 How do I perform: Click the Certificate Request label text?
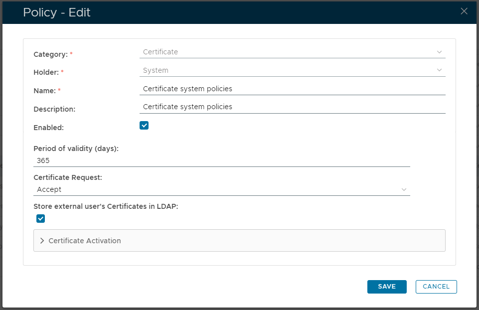(68, 177)
